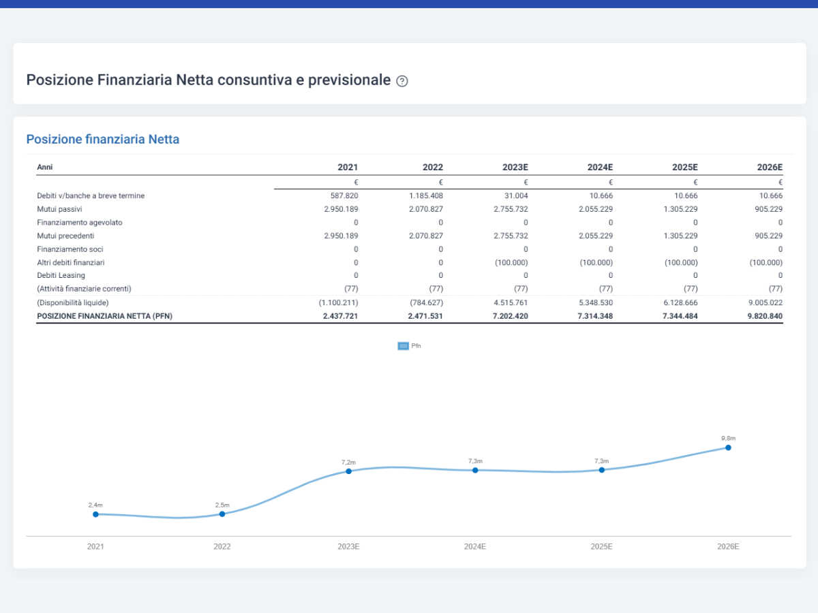Image resolution: width=818 pixels, height=613 pixels.
Task: Select the '(Attività finanziarie correnti)' row label
Action: tap(84, 289)
